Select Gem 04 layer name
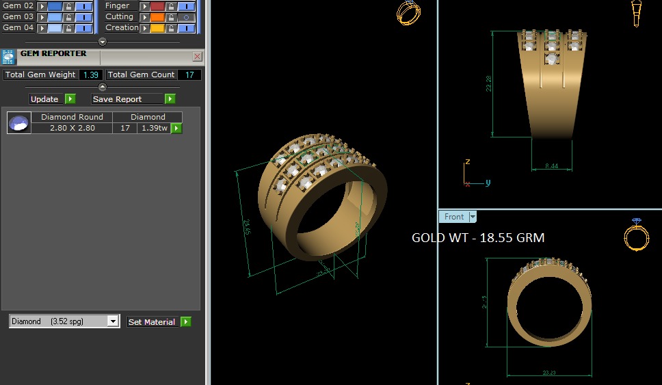Image resolution: width=662 pixels, height=385 pixels. 18,27
